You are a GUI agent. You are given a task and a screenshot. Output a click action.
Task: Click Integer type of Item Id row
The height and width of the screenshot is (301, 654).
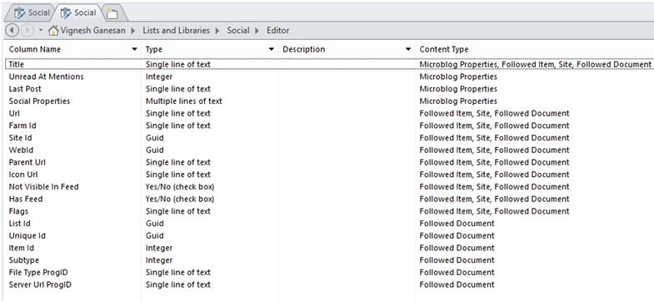pyautogui.click(x=159, y=248)
